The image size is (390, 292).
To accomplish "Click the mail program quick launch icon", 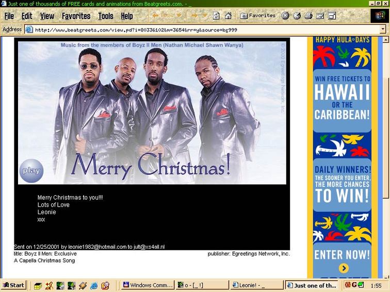I will [105, 286].
